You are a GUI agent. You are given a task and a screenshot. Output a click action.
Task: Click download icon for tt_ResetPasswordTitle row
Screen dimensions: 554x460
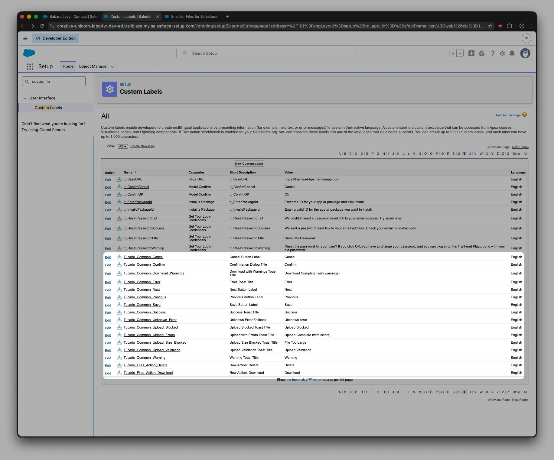pyautogui.click(x=119, y=238)
